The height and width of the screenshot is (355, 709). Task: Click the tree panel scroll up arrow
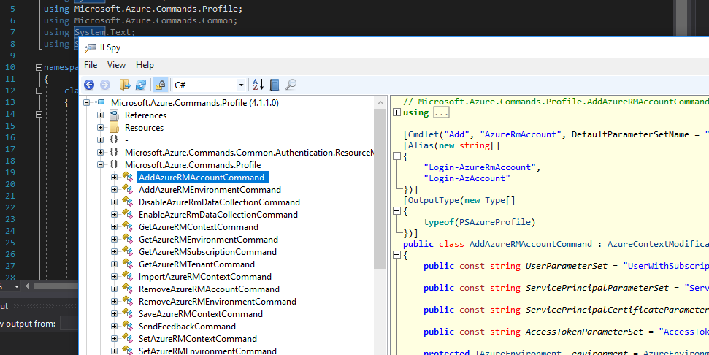pos(380,103)
